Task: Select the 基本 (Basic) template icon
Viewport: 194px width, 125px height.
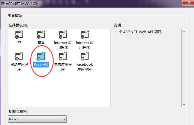Action: click(41, 35)
